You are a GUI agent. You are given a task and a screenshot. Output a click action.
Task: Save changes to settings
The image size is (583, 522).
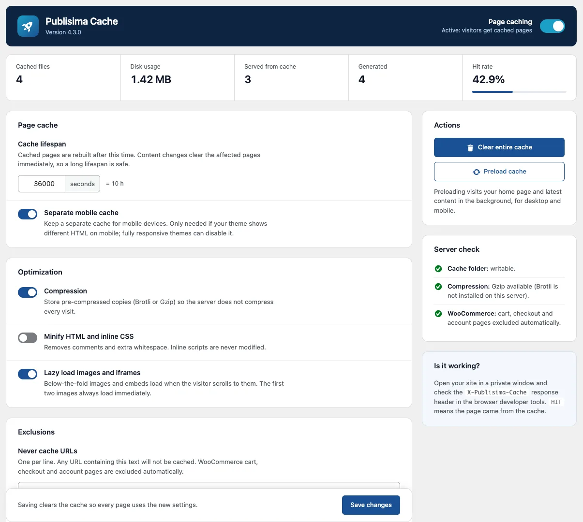(371, 505)
